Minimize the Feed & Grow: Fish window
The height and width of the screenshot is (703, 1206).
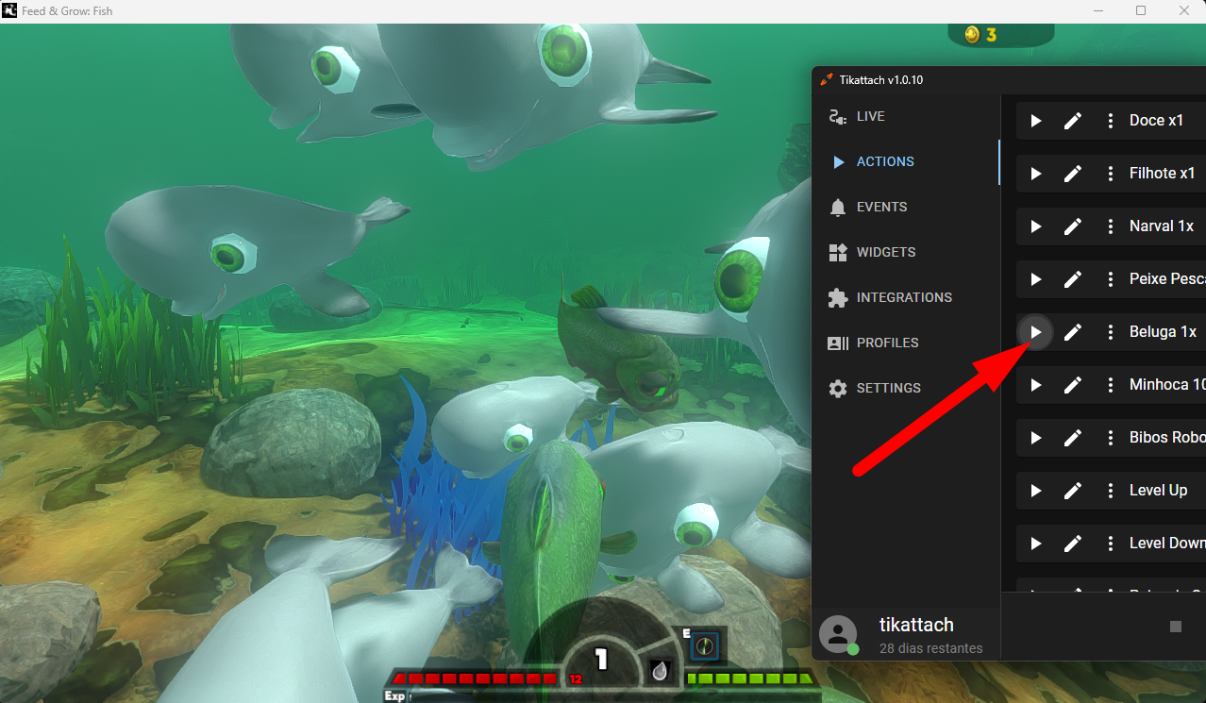1098,11
